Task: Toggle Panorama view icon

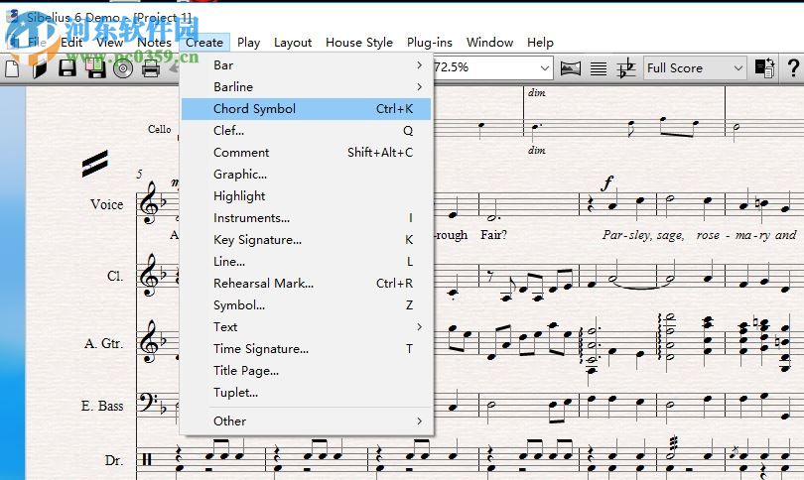Action: pyautogui.click(x=571, y=68)
